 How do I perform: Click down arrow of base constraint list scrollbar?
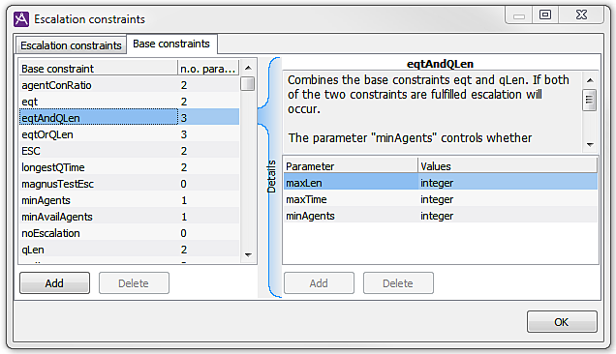(x=248, y=255)
